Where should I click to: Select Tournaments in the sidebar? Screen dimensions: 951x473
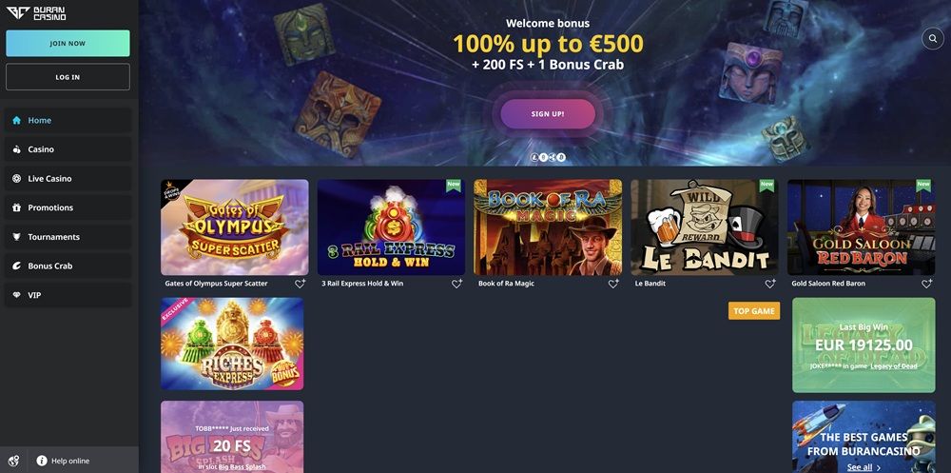tap(68, 237)
